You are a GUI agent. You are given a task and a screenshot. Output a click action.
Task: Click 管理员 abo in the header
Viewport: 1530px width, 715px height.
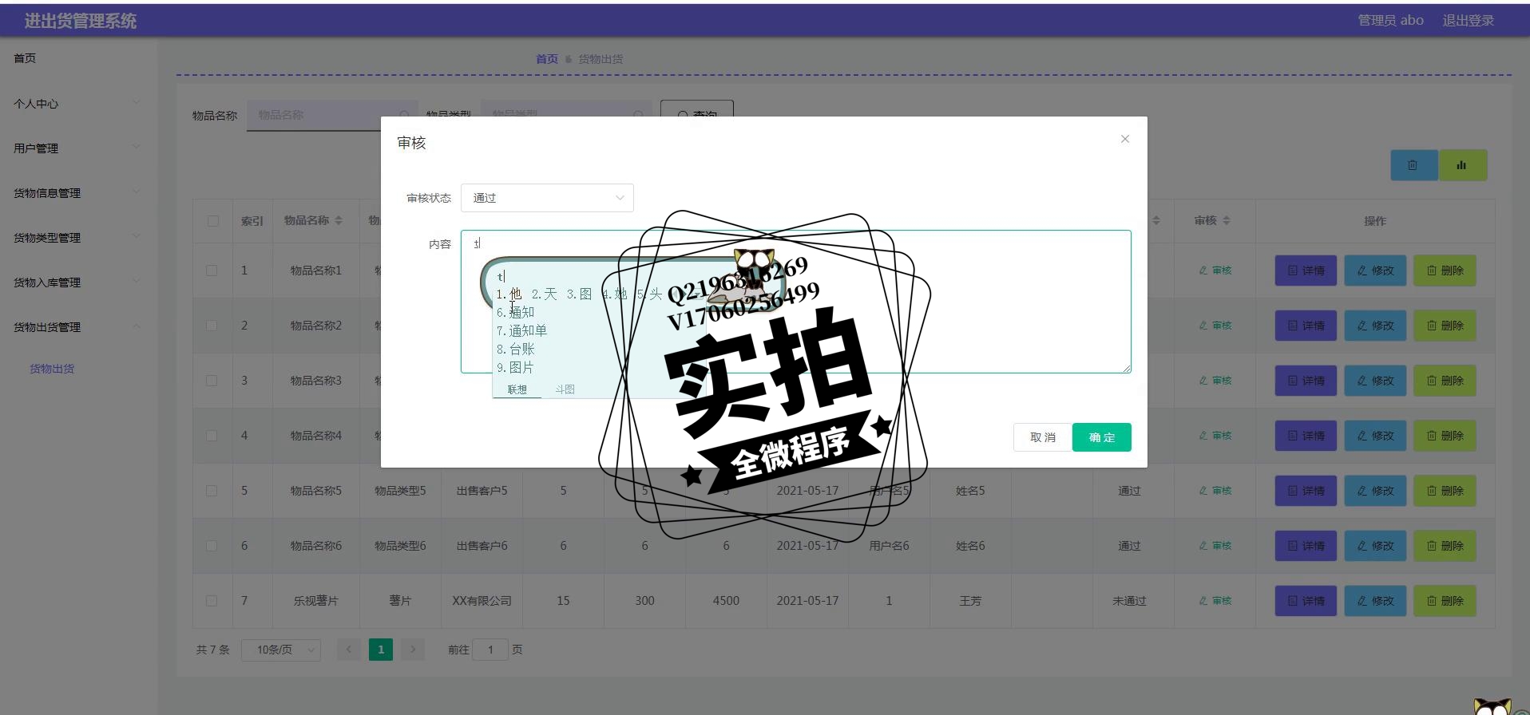click(x=1390, y=20)
